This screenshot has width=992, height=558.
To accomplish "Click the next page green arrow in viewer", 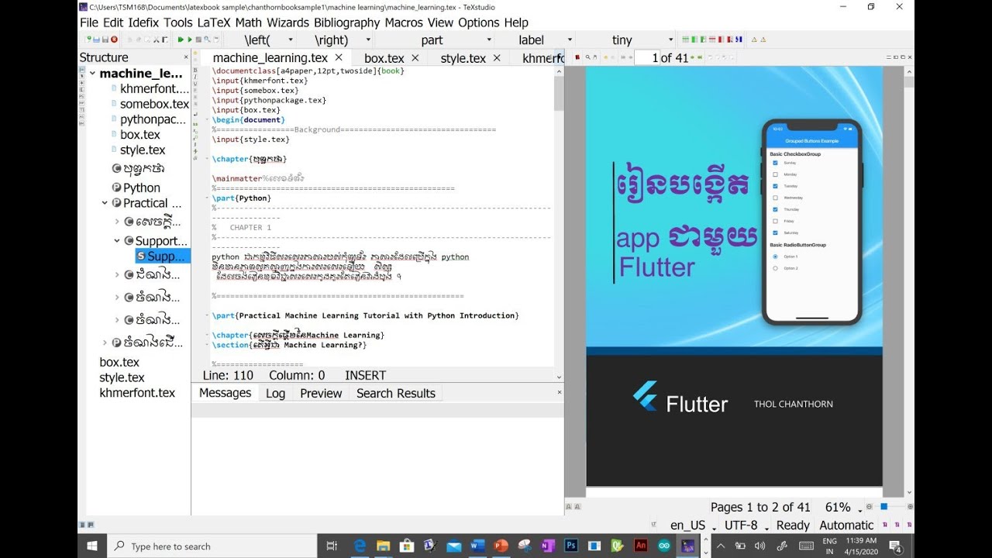I will pos(692,57).
